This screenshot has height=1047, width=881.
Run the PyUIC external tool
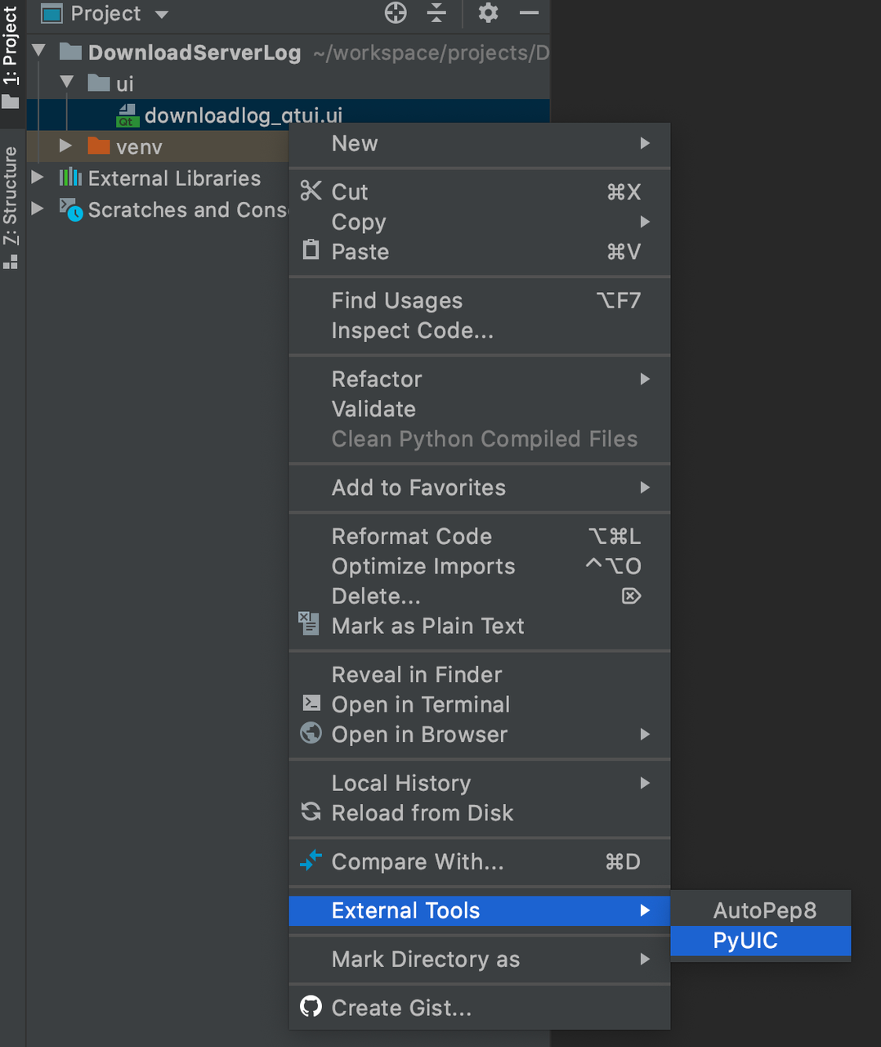pyautogui.click(x=761, y=941)
